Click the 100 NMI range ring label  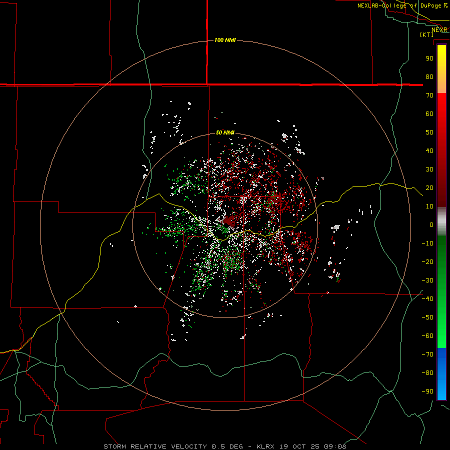pyautogui.click(x=225, y=40)
